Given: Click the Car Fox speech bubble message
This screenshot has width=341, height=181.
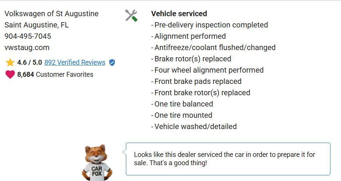Looking at the screenshot, I should [228, 159].
